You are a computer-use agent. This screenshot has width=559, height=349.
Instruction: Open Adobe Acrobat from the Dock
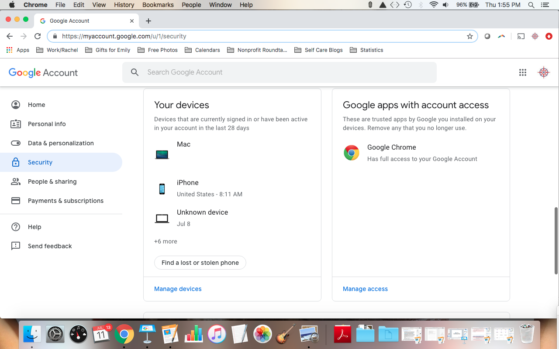[343, 335]
